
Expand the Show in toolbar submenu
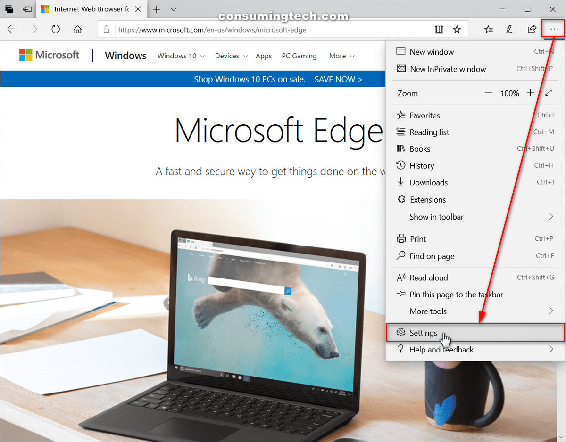[475, 217]
